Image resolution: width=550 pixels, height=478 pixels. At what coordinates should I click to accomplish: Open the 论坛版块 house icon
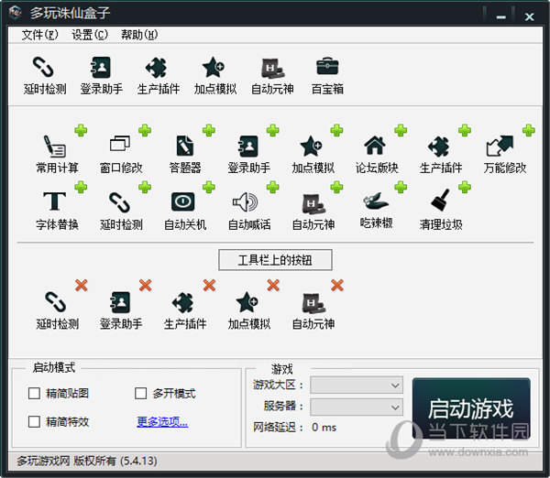[x=377, y=154]
